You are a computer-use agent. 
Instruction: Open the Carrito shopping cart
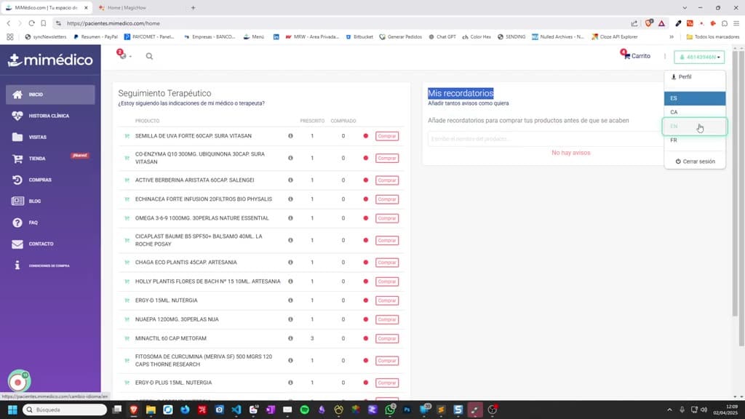pyautogui.click(x=635, y=55)
